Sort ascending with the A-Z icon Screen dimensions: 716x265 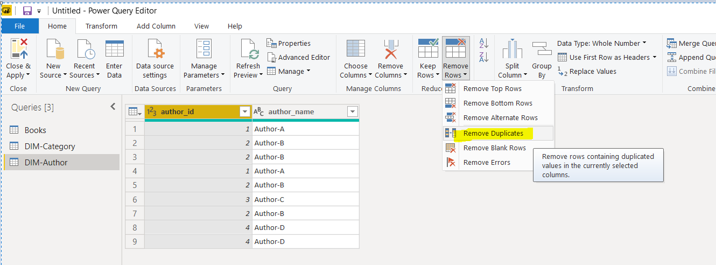[x=483, y=43]
